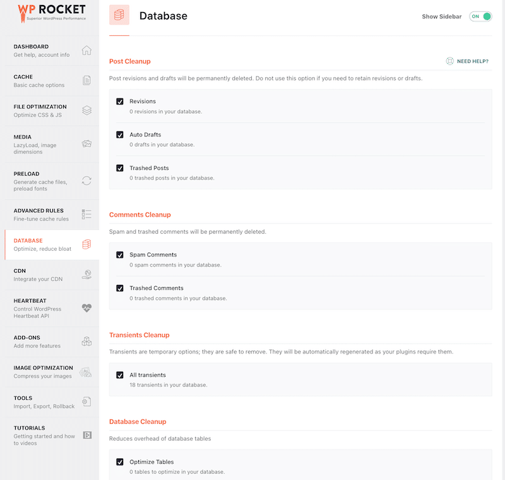The image size is (505, 480).
Task: Open the Dashboard menu item
Action: 52,51
